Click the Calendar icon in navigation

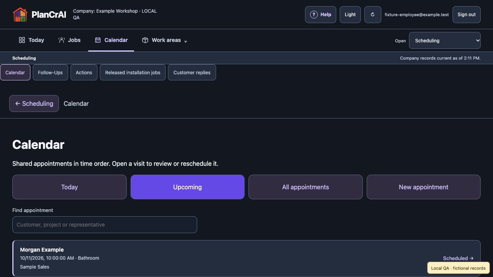pyautogui.click(x=98, y=40)
